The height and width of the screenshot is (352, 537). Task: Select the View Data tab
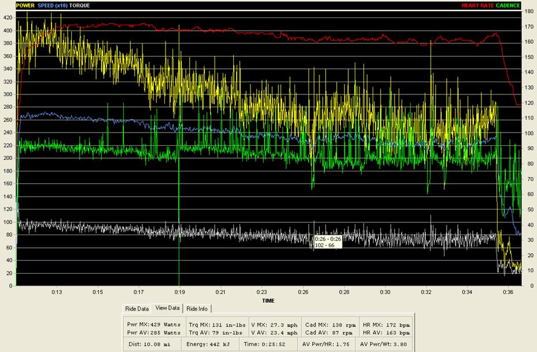pos(167,308)
